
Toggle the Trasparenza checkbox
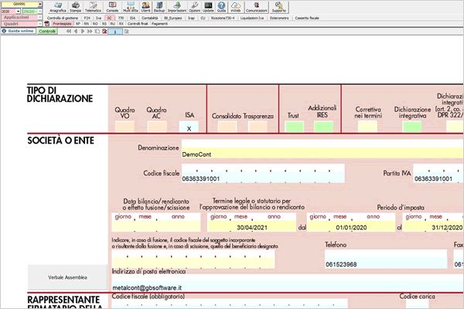[258, 127]
